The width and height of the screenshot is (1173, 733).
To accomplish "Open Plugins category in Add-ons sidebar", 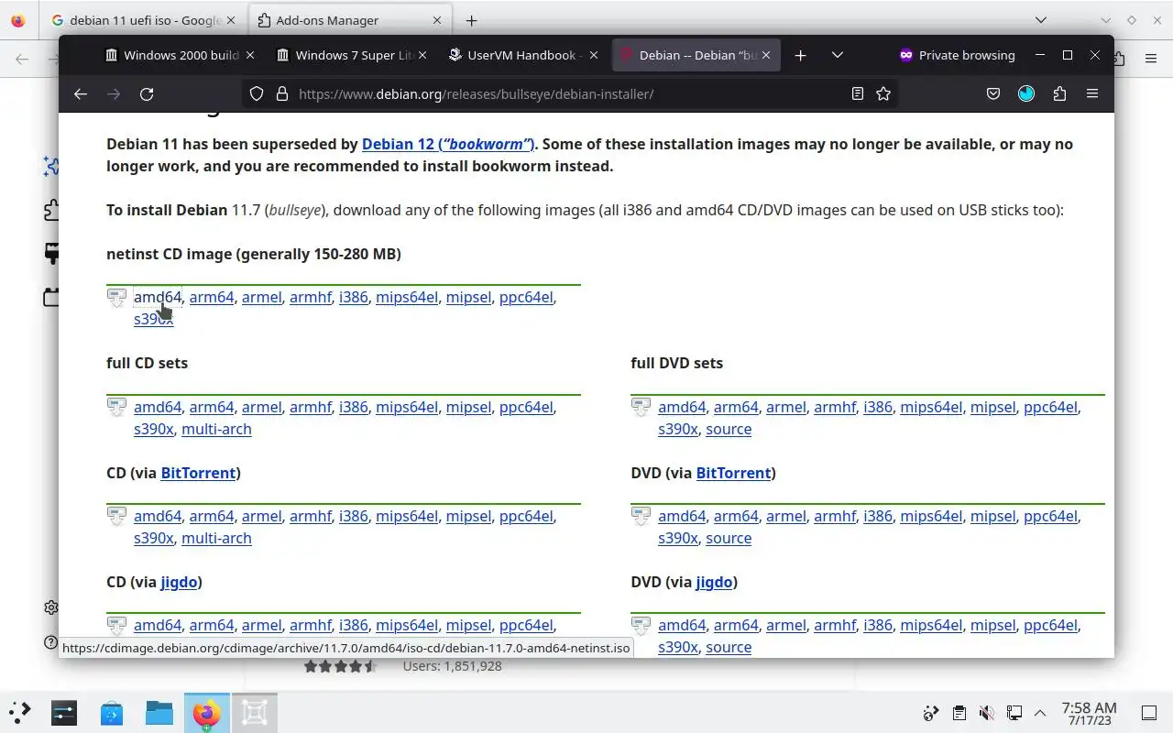I will pos(52,297).
